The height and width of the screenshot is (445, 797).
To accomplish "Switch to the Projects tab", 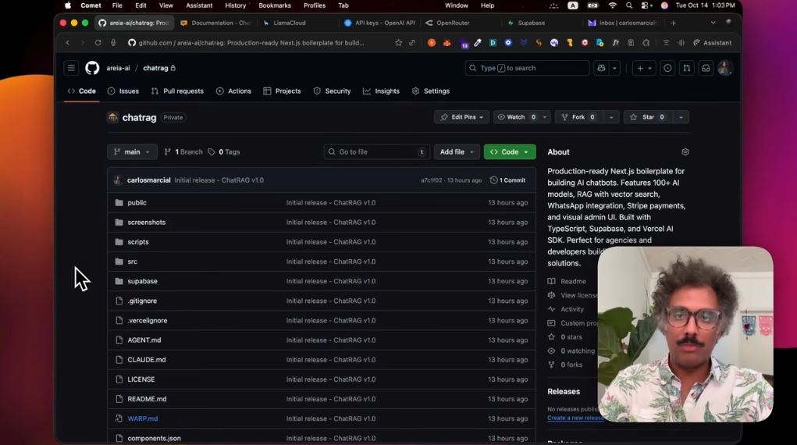I will 282,91.
